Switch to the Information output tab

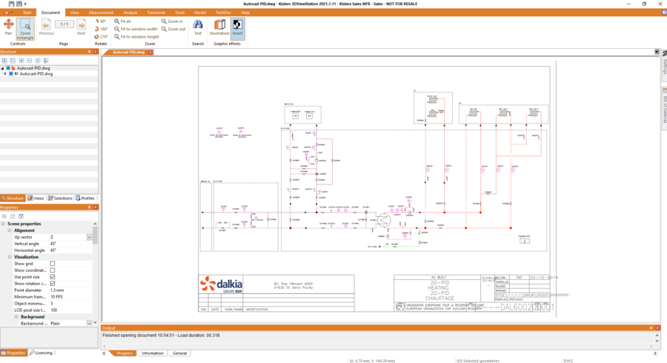click(x=152, y=353)
